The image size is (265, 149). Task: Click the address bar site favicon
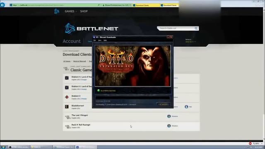point(11,5)
